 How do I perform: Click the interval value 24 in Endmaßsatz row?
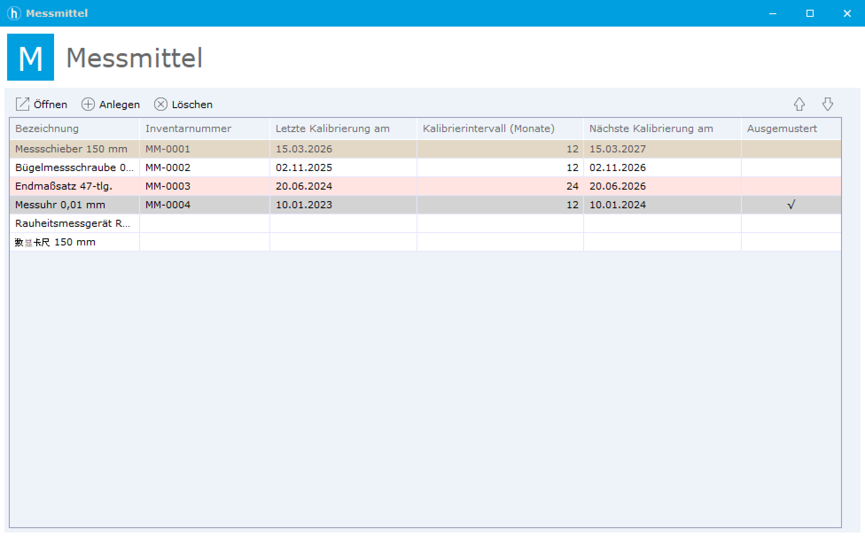[x=573, y=186]
